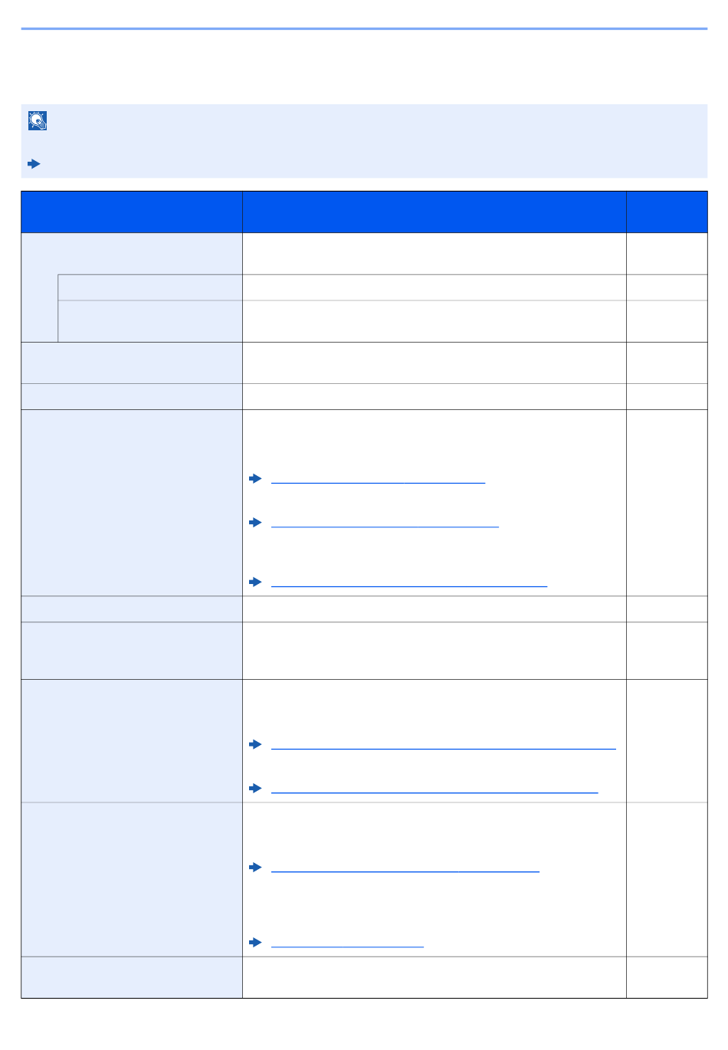Click the arrow beside the first underlined table link
Viewport: 728px width, 1050px height.
tap(256, 478)
